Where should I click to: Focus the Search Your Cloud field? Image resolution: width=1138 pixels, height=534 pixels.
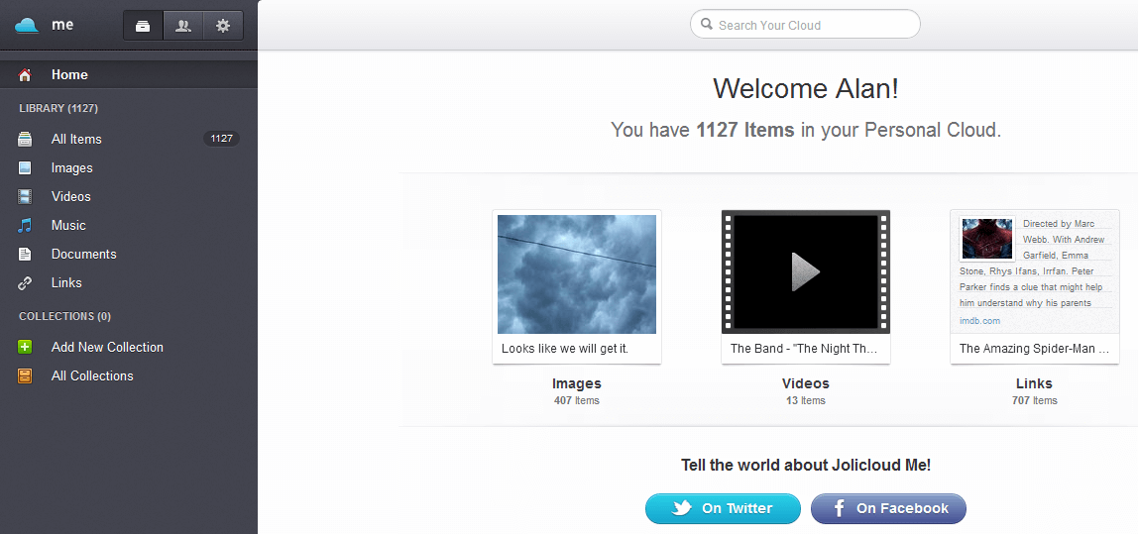[x=813, y=25]
